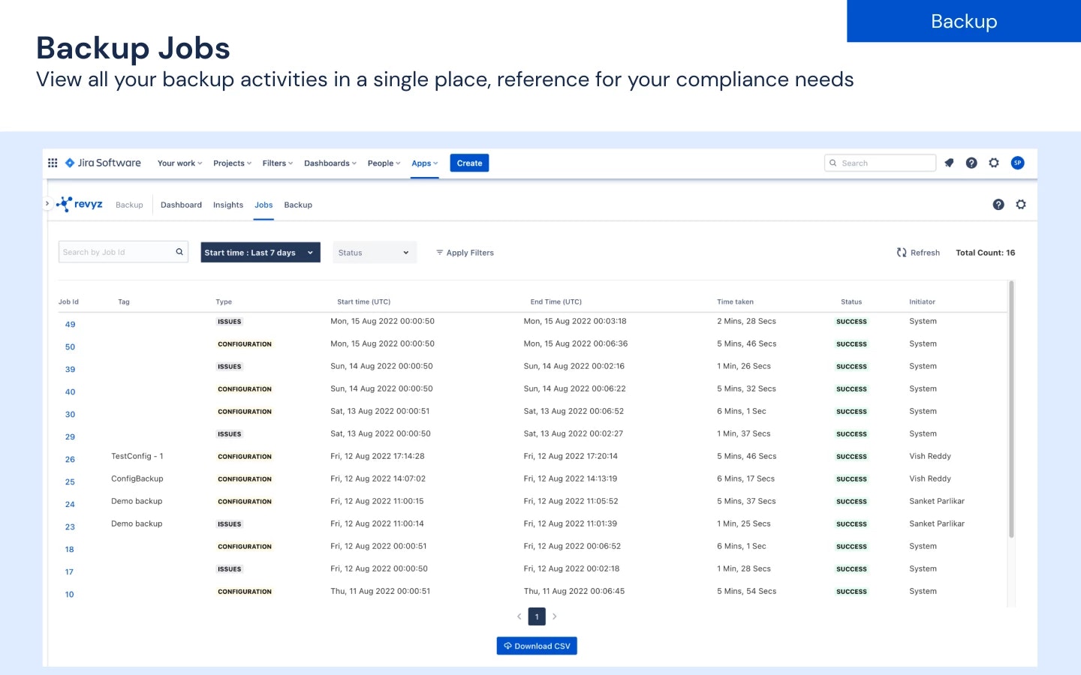Open the Your work dropdown menu
This screenshot has width=1081, height=675.
179,163
